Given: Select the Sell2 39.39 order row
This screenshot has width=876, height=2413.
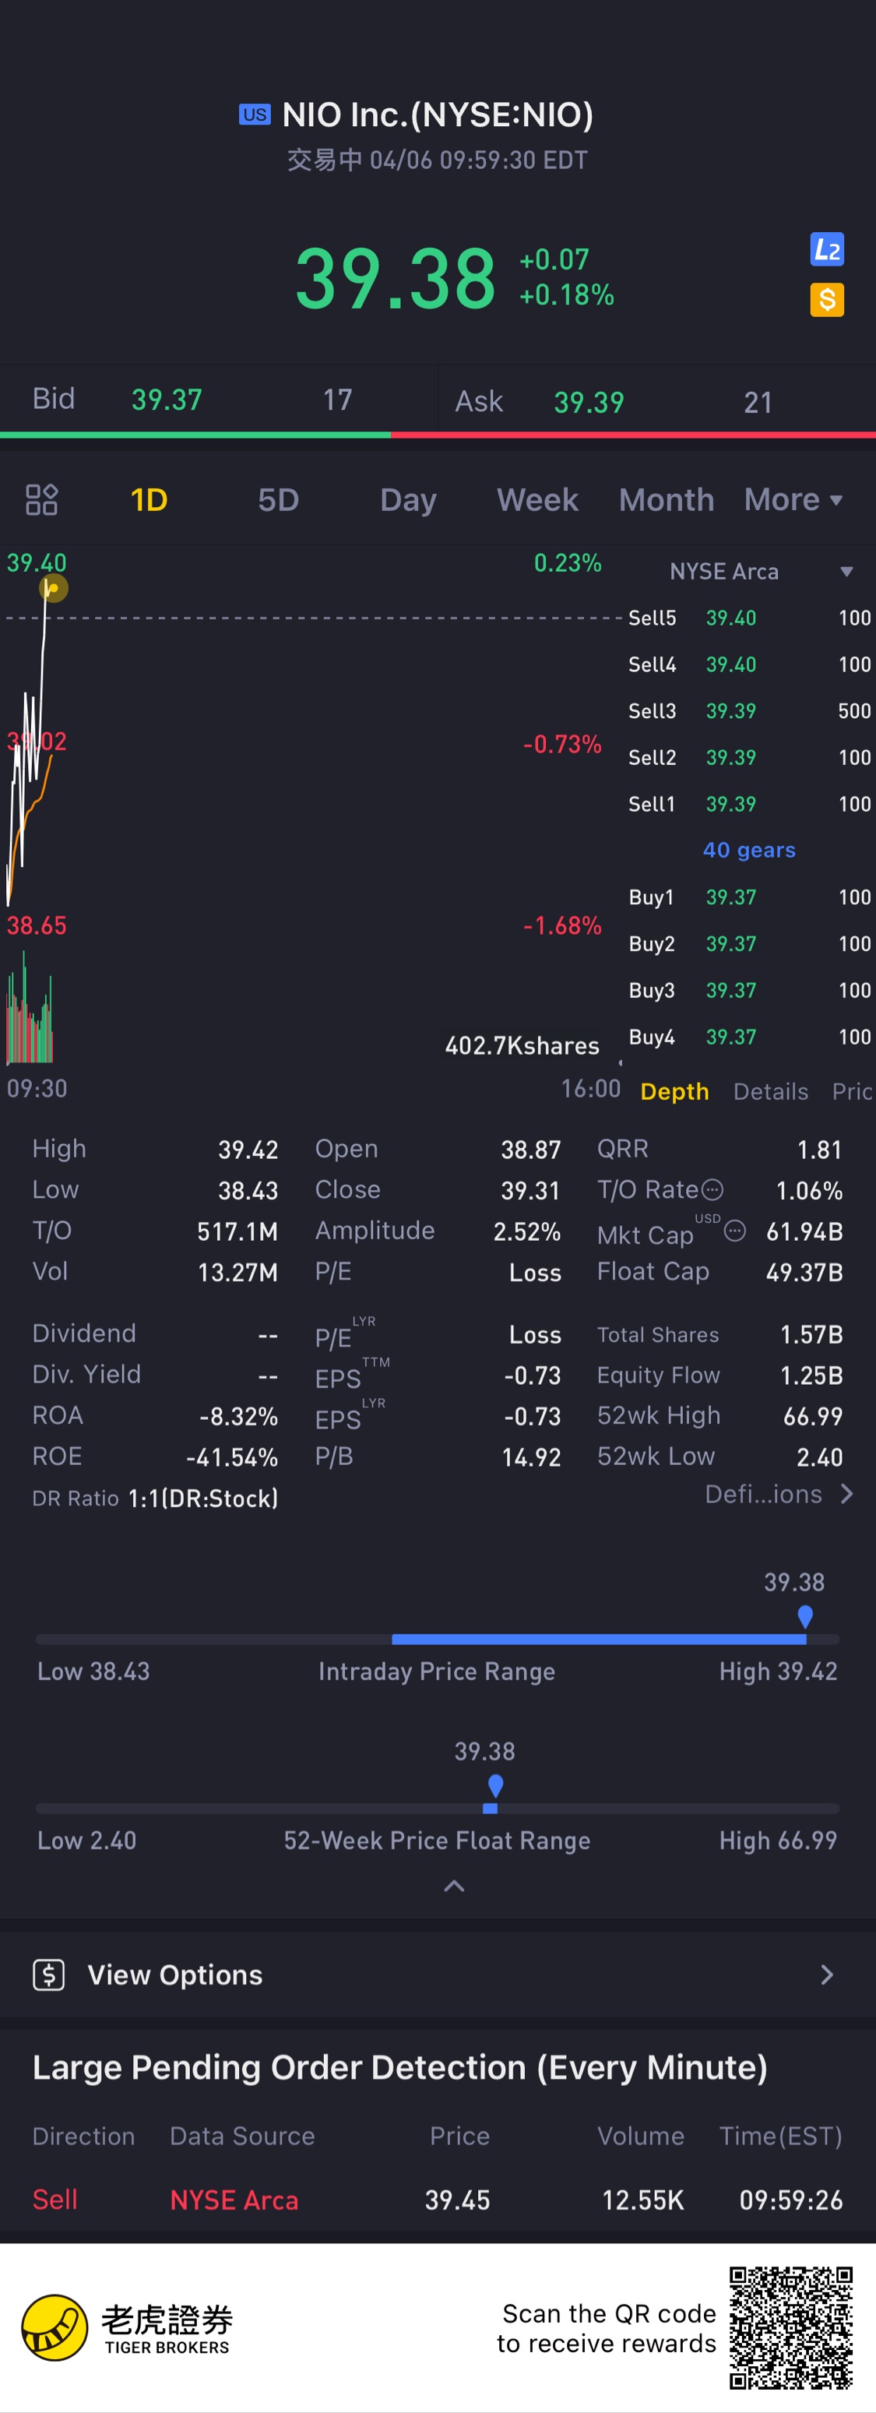Looking at the screenshot, I should [x=750, y=757].
